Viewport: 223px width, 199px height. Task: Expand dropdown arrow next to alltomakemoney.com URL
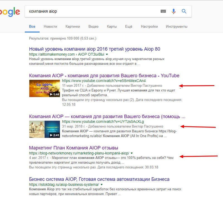(x=107, y=54)
